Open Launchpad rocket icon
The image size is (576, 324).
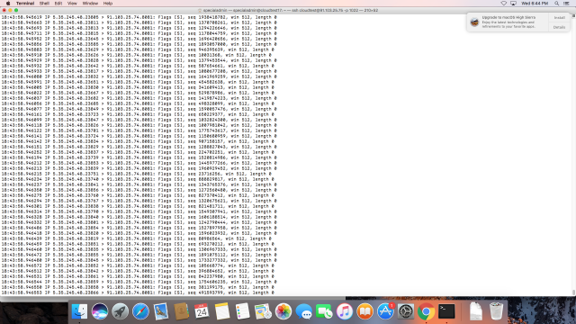click(x=120, y=311)
